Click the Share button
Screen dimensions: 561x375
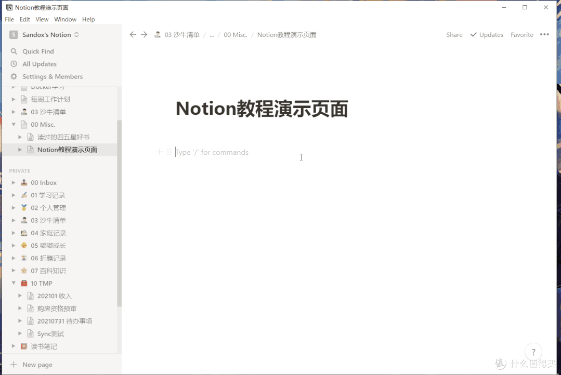(x=454, y=34)
